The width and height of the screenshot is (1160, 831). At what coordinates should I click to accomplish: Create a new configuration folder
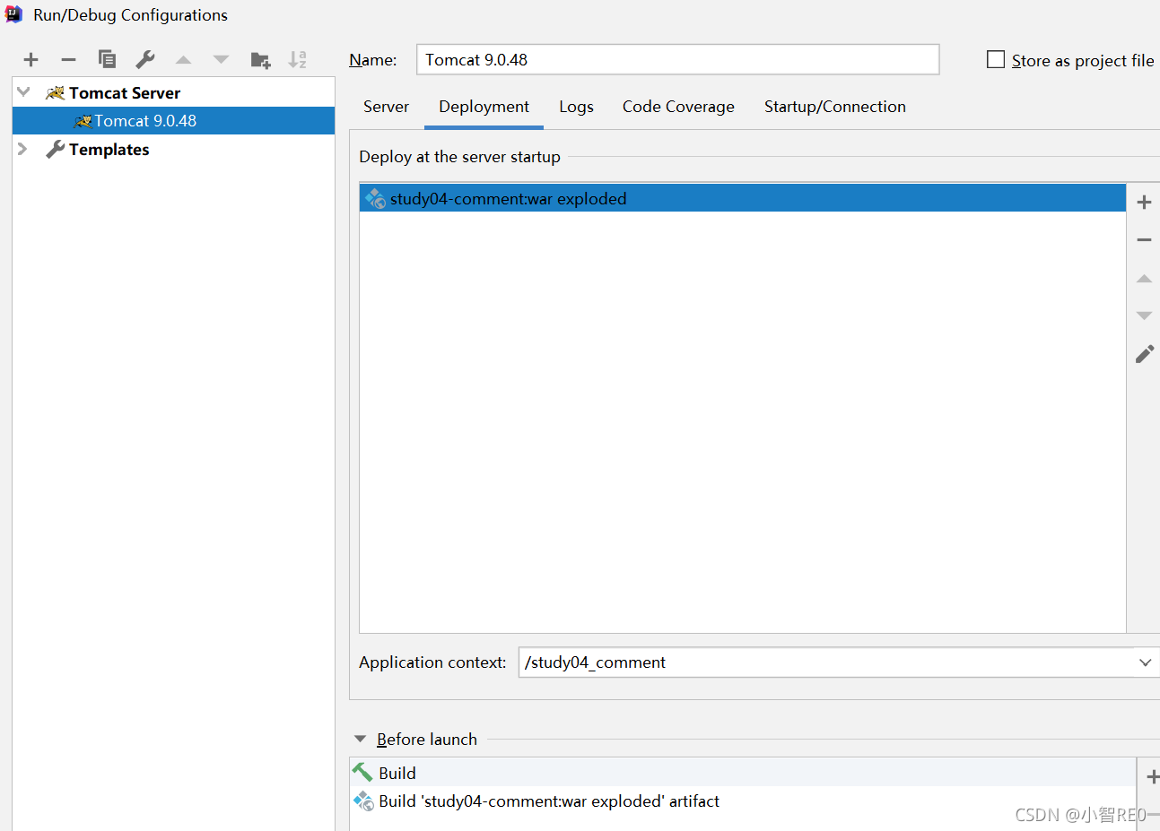(260, 60)
